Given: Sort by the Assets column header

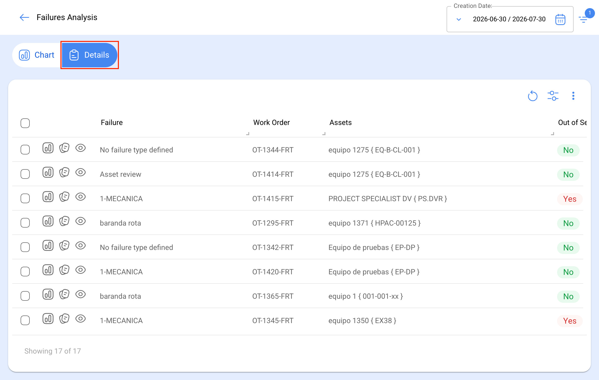Looking at the screenshot, I should (x=340, y=122).
